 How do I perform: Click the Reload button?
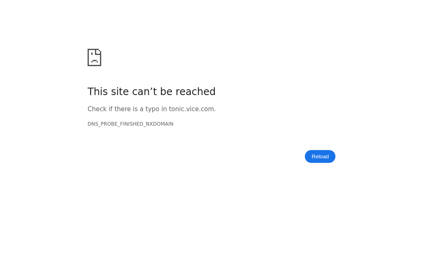320,157
